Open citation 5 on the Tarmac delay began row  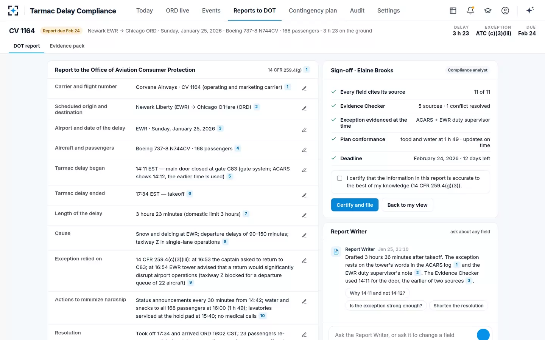click(230, 176)
